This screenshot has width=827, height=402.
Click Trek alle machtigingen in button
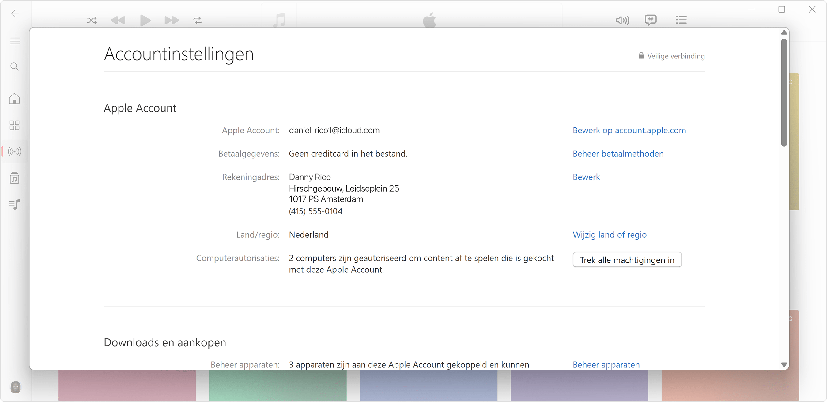click(x=627, y=260)
